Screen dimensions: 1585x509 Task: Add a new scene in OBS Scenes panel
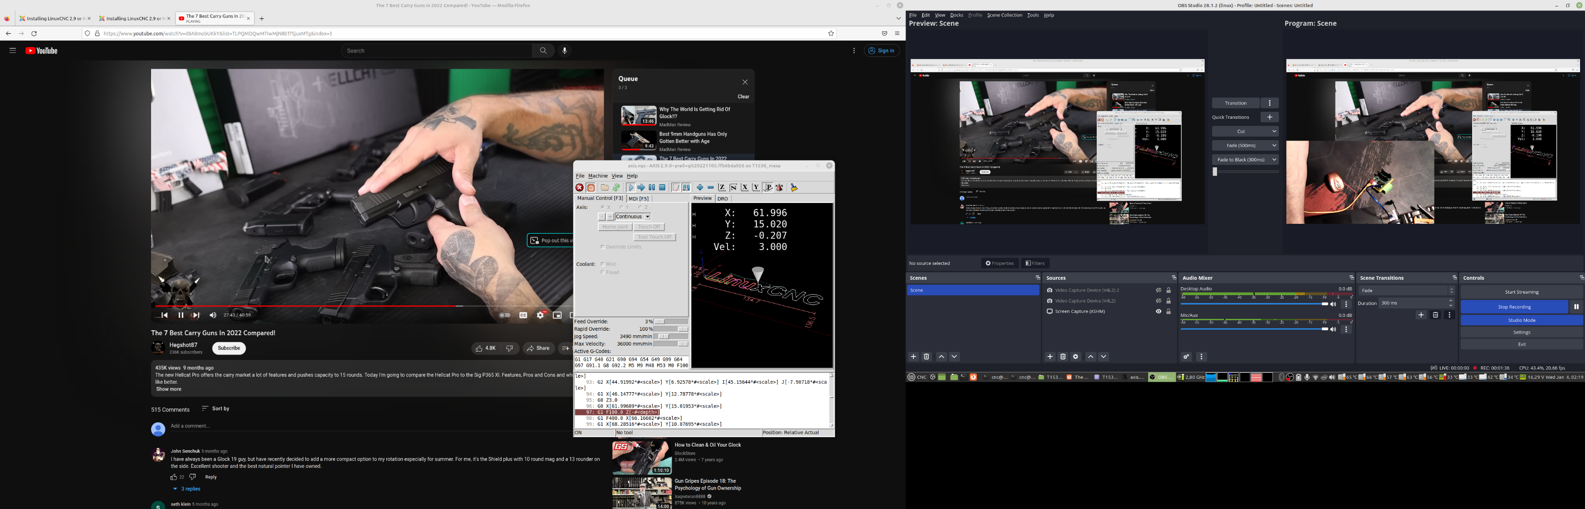point(914,356)
